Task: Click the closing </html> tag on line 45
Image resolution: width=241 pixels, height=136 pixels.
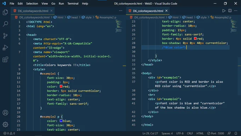Action: coord(147,125)
